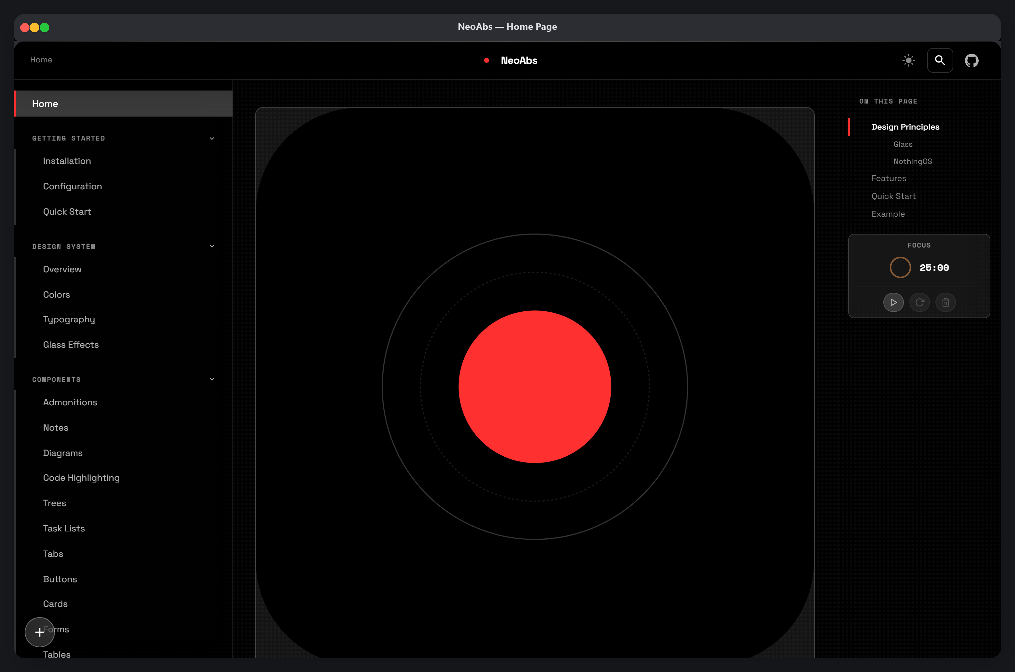Jump to Design Principles section
Screen dimensions: 1015x672
pos(905,127)
